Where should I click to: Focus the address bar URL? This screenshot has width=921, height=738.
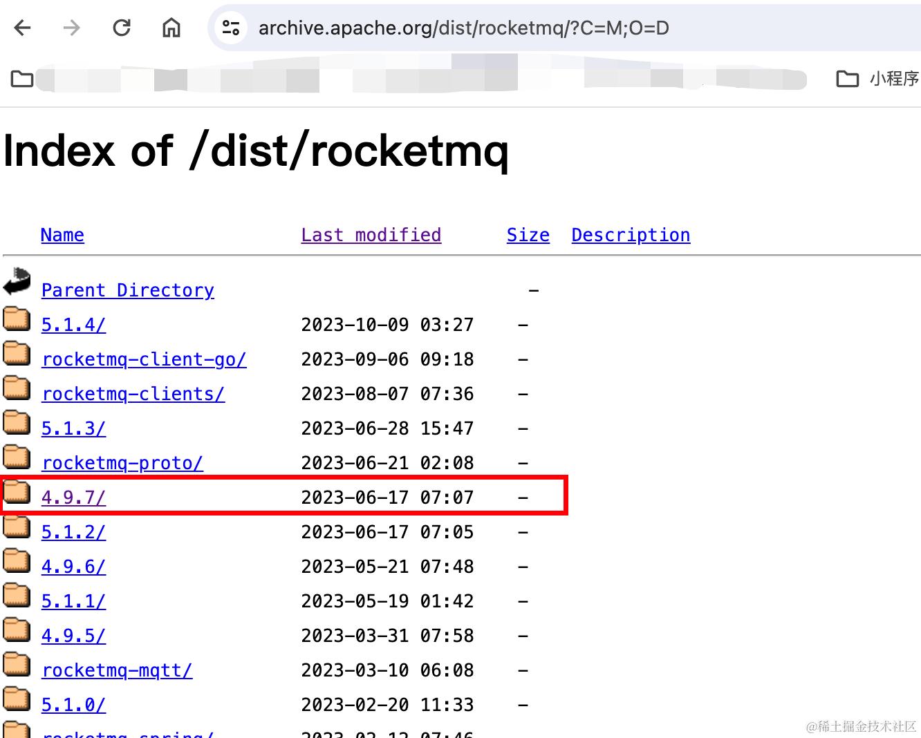[x=464, y=28]
